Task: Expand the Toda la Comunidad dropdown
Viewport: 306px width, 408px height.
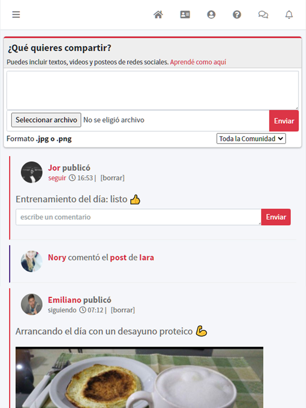Action: [251, 139]
